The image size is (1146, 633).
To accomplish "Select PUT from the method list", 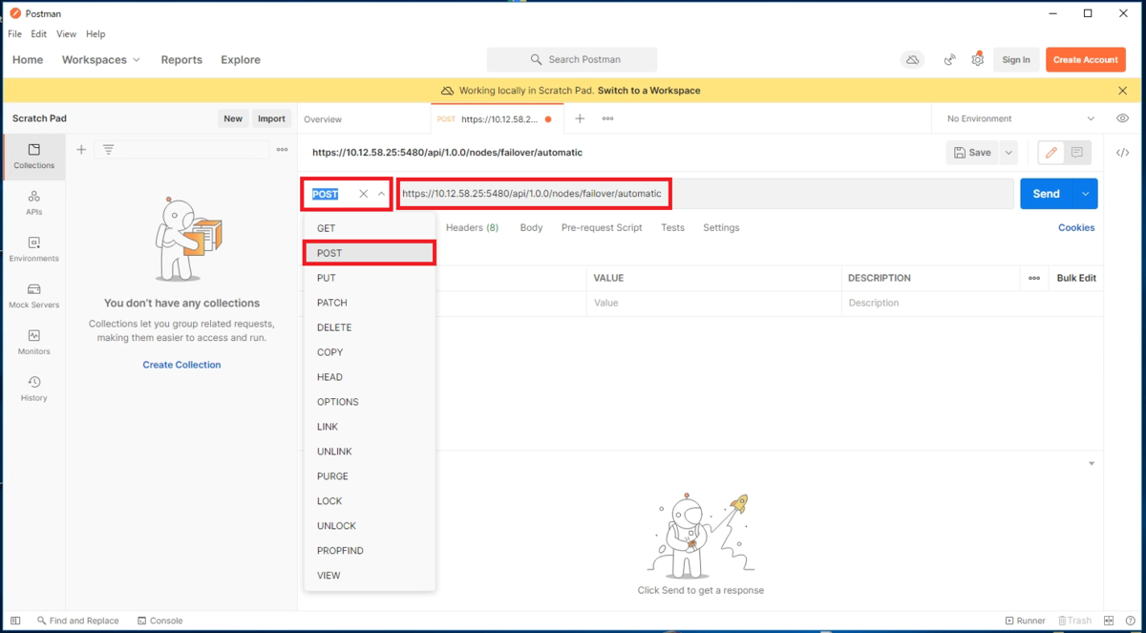I will tap(370, 278).
